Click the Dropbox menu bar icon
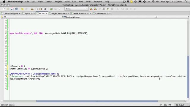Screen dimensions: 190x107 coord(128,1)
